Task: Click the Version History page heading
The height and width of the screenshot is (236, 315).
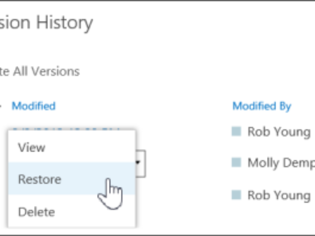Action: click(46, 23)
